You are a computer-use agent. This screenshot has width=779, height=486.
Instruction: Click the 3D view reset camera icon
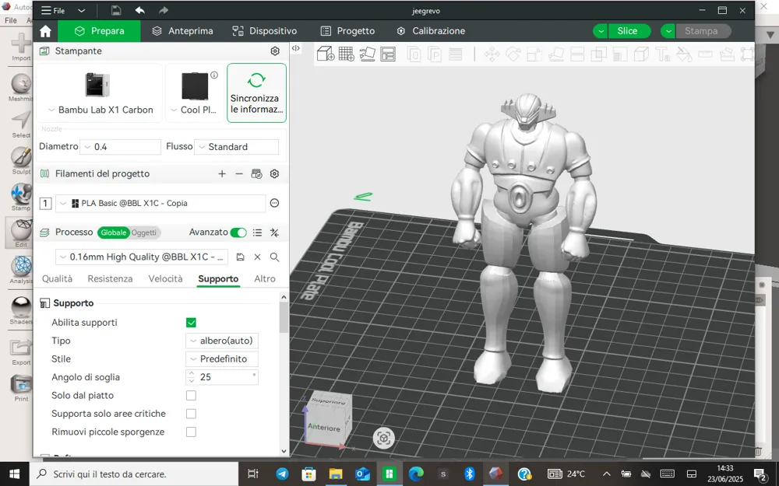pos(383,438)
